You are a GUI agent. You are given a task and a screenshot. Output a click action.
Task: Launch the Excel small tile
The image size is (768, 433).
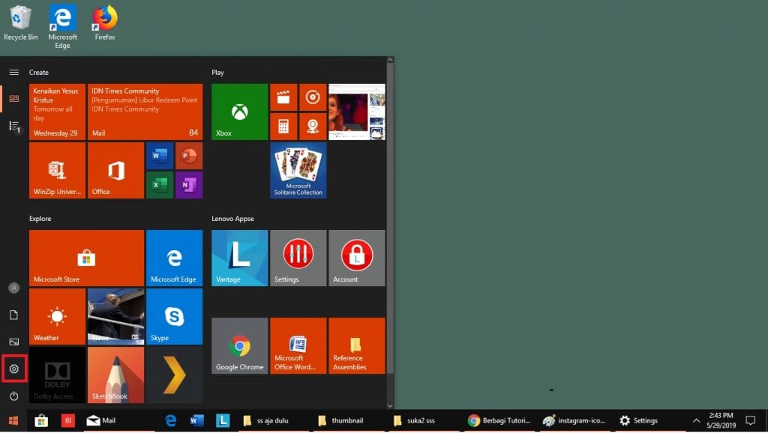pyautogui.click(x=160, y=185)
